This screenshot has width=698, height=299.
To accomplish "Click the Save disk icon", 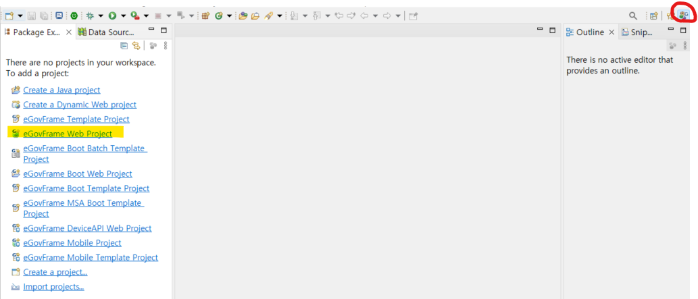I will [32, 16].
